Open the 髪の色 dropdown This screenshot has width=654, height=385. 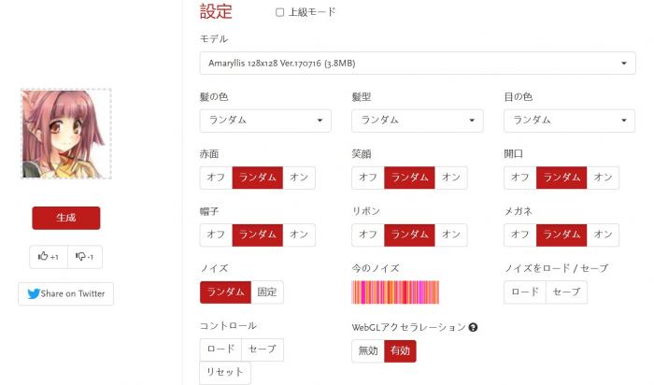coord(265,121)
